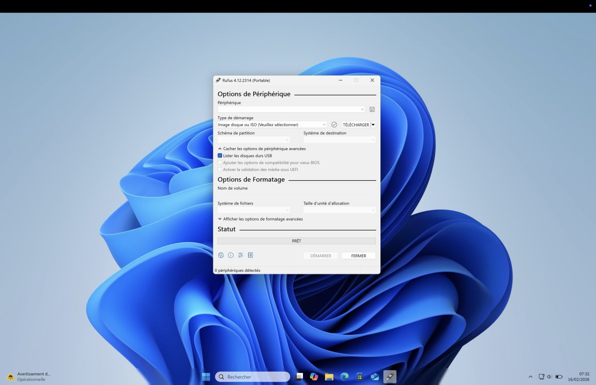Click the Rufus About info icon
596x385 pixels.
point(230,255)
